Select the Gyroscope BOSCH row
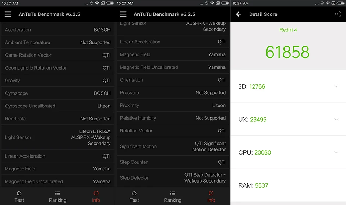Screen dimensions: 346x205 pyautogui.click(x=57, y=93)
